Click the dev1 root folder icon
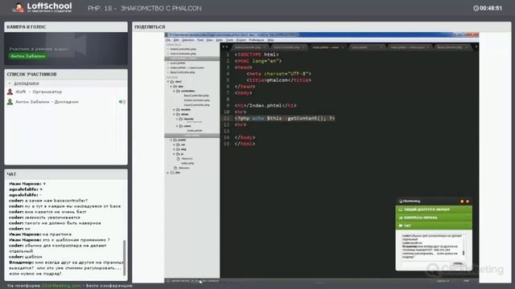 point(172,82)
